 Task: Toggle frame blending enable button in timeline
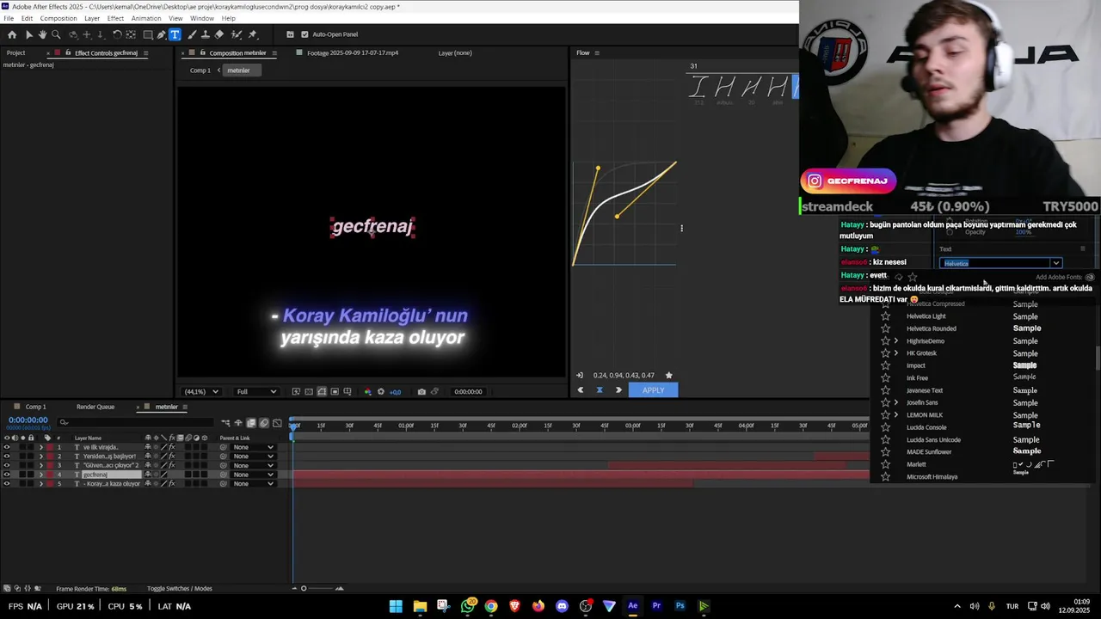point(251,423)
